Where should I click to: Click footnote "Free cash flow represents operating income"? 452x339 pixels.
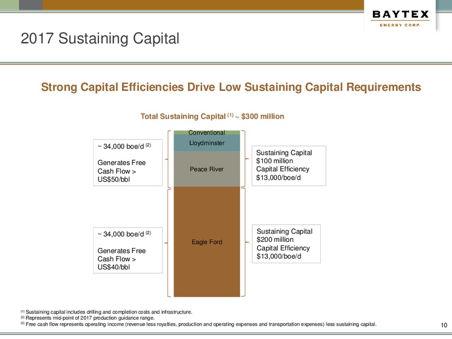click(x=199, y=324)
